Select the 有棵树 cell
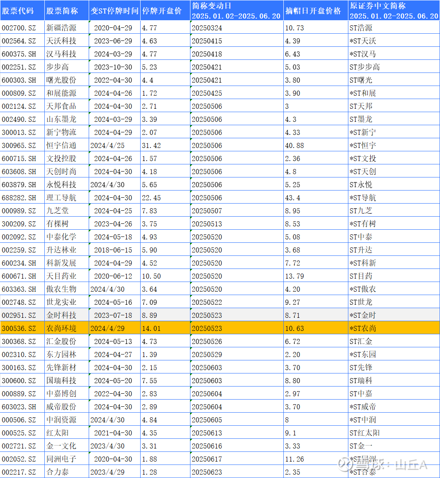 pos(67,224)
